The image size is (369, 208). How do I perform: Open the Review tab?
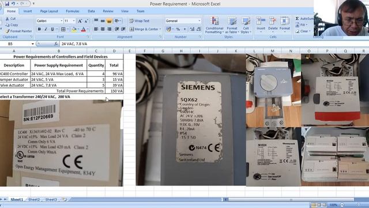[x=108, y=11]
